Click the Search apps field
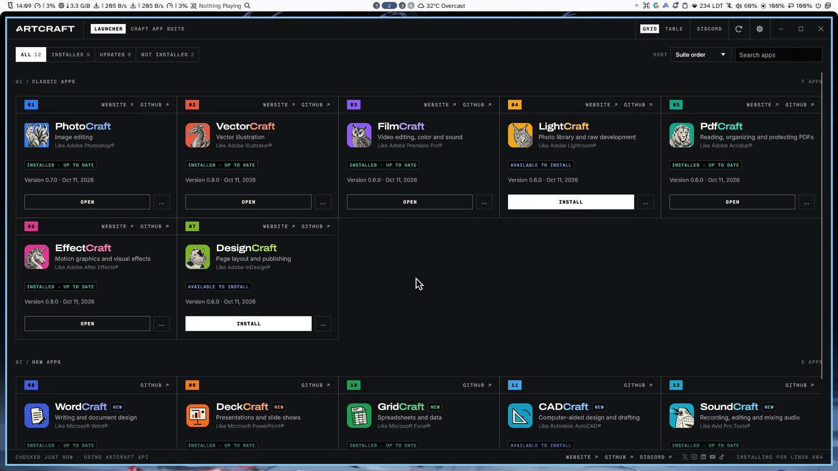 (778, 54)
